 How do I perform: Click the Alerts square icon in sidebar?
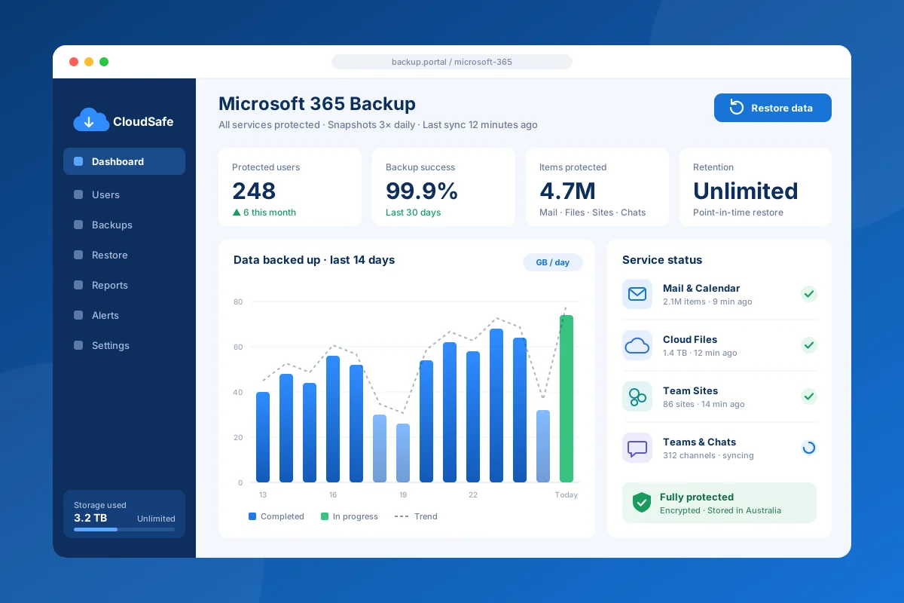coord(78,315)
